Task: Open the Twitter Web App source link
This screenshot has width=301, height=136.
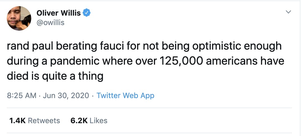Action: click(x=125, y=95)
